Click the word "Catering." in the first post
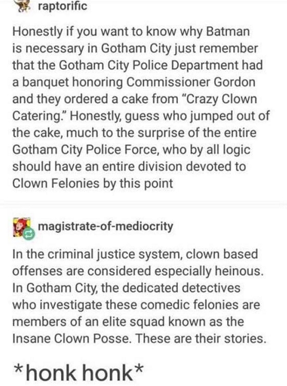Viewport: 287px width, 386px height. [x=39, y=116]
